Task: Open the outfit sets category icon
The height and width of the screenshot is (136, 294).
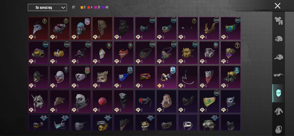Action: [278, 21]
